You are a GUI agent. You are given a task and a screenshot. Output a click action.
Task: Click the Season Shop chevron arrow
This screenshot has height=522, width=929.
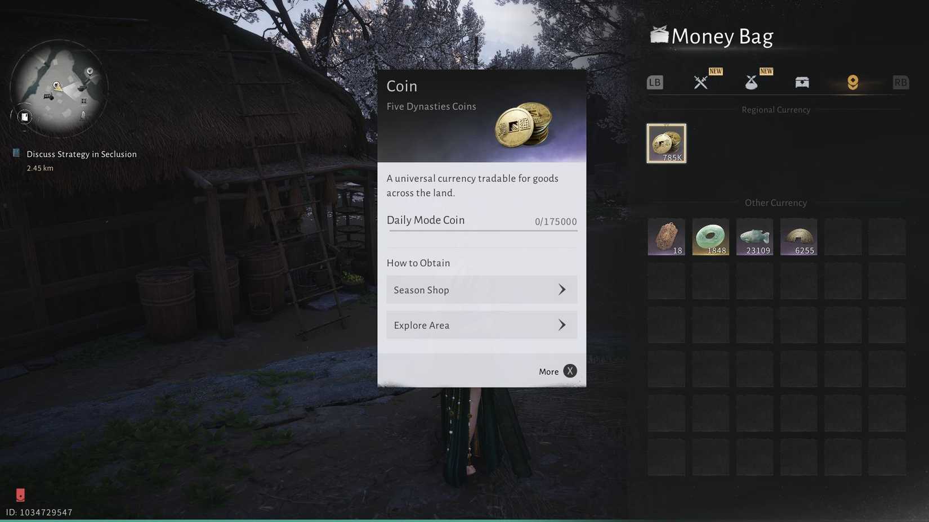tap(562, 290)
